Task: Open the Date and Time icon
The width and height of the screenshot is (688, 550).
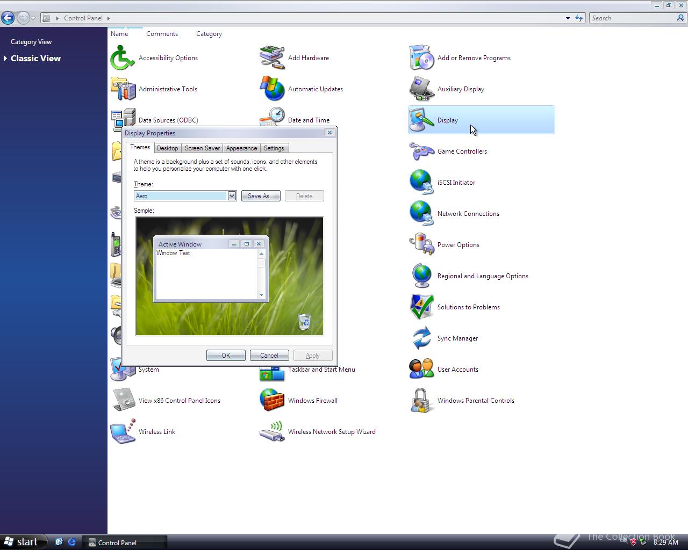Action: tap(272, 117)
